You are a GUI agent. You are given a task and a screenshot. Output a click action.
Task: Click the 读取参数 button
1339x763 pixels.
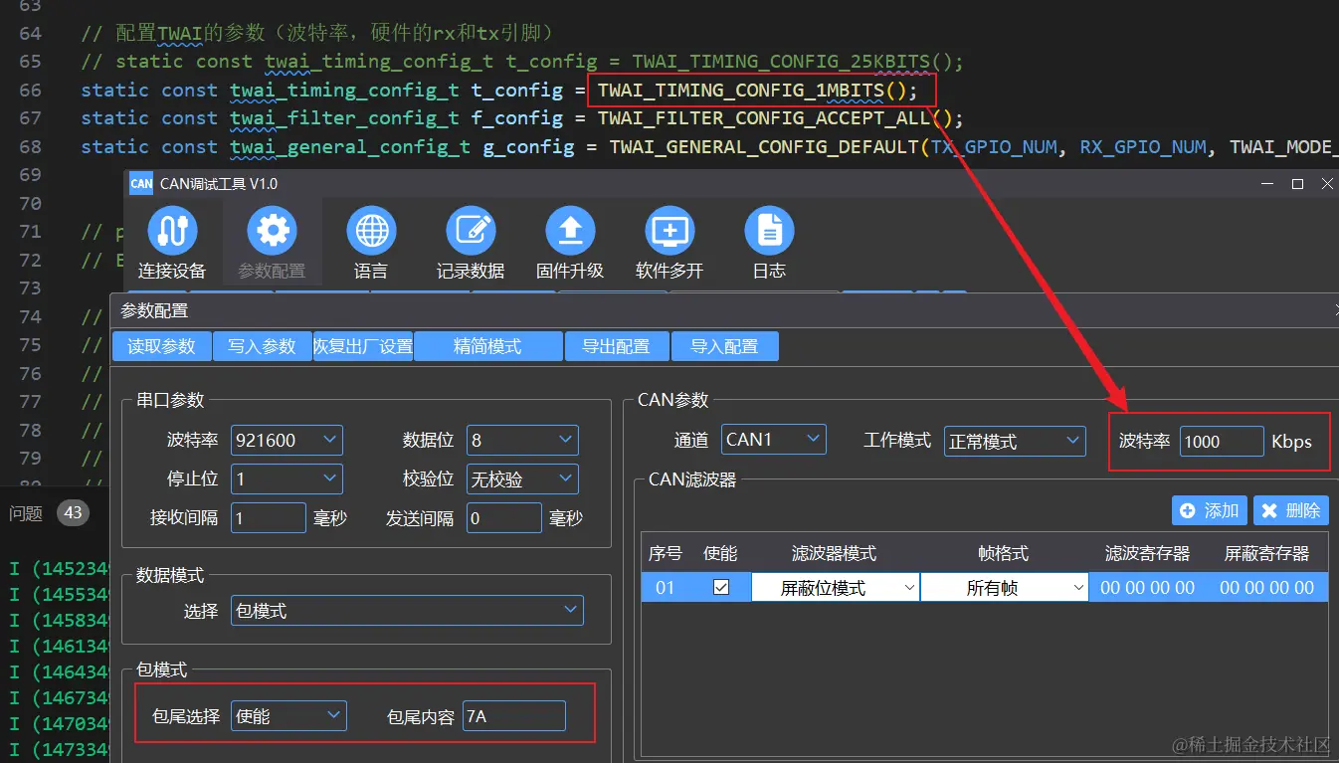point(161,346)
